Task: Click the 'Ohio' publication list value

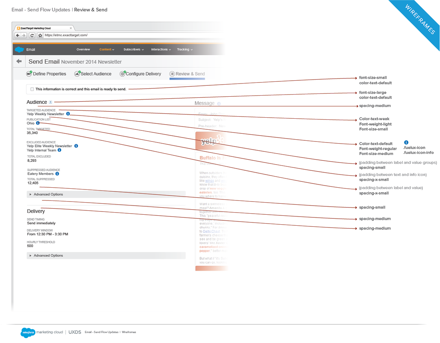Action: tap(30, 123)
